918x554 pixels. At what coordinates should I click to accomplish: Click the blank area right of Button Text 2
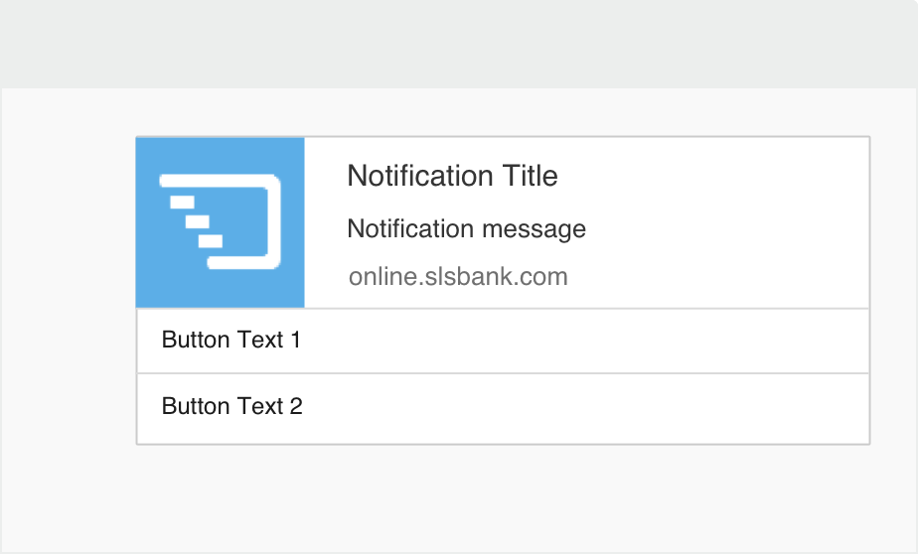585,408
